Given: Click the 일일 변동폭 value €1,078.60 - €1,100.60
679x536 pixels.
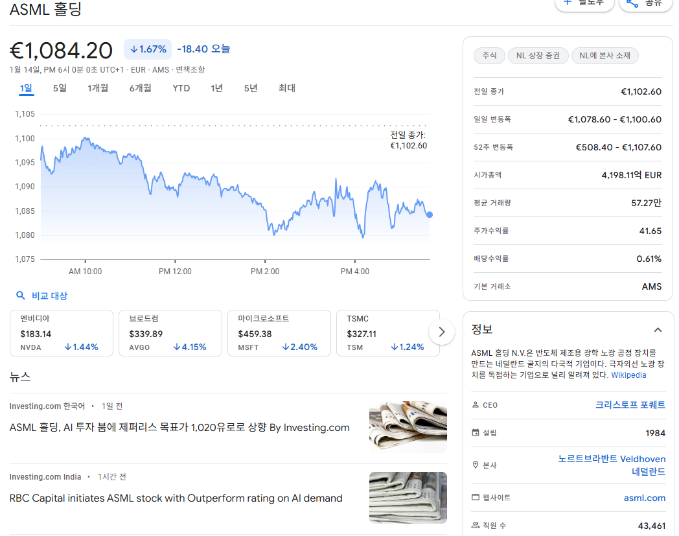Looking at the screenshot, I should click(614, 119).
